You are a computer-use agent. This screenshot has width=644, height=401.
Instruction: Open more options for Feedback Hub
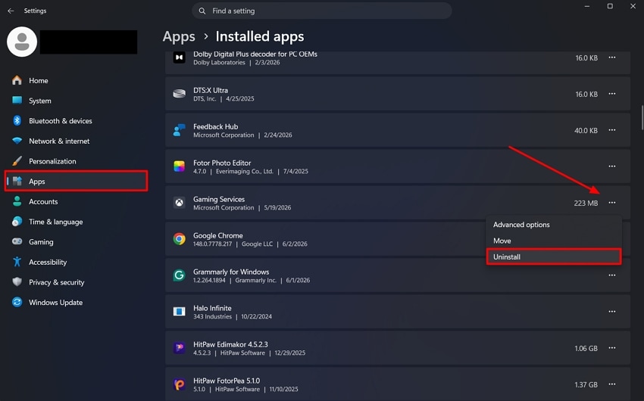(612, 130)
